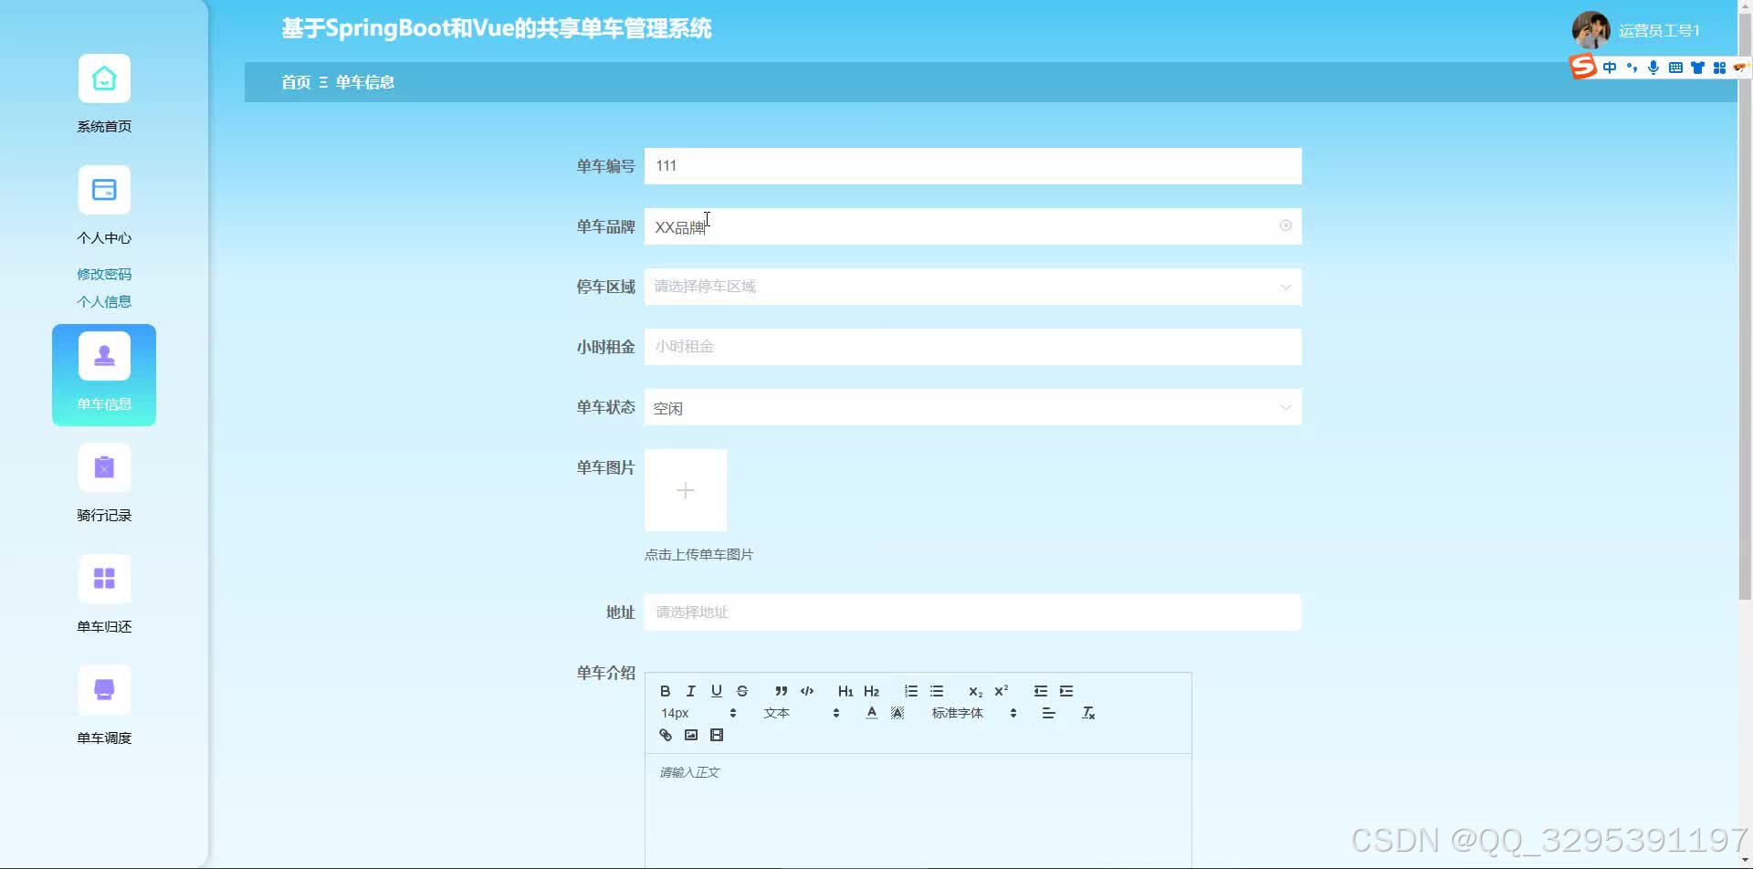Insert an ordered list
Viewport: 1753px width, 869px height.
tap(910, 691)
